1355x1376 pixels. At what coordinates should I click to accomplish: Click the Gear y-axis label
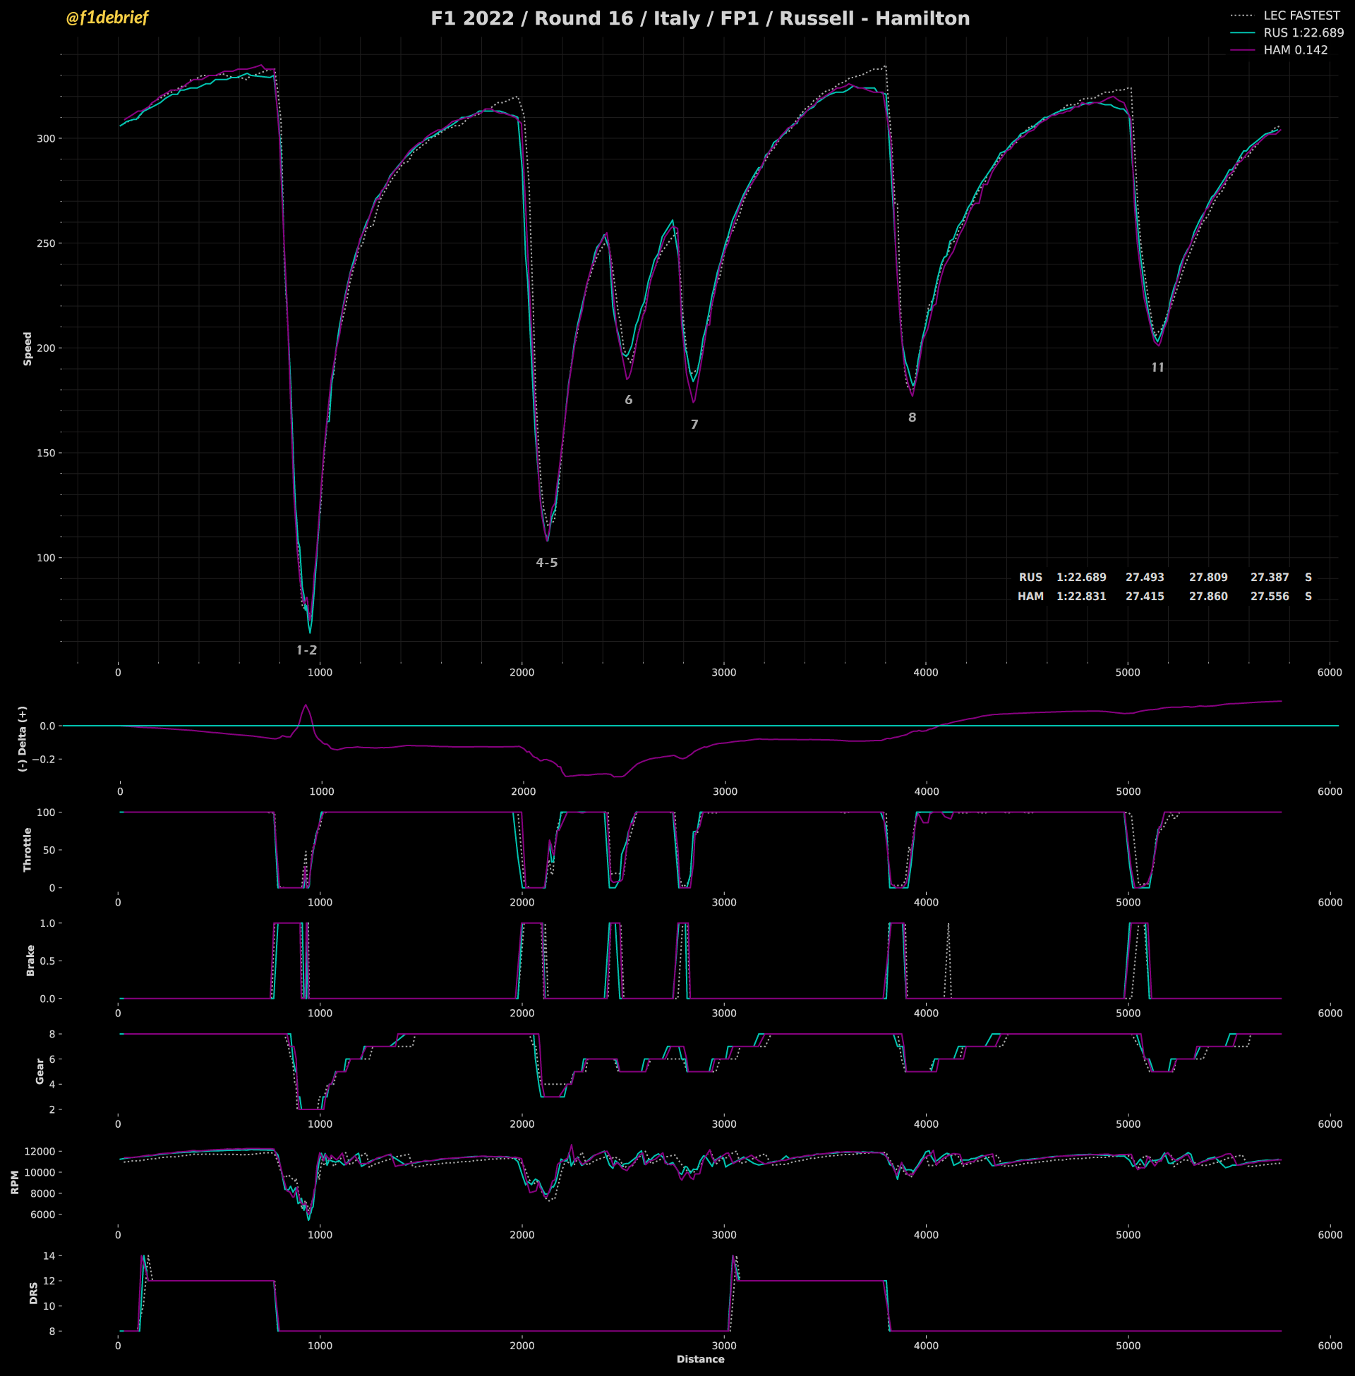pyautogui.click(x=40, y=1071)
